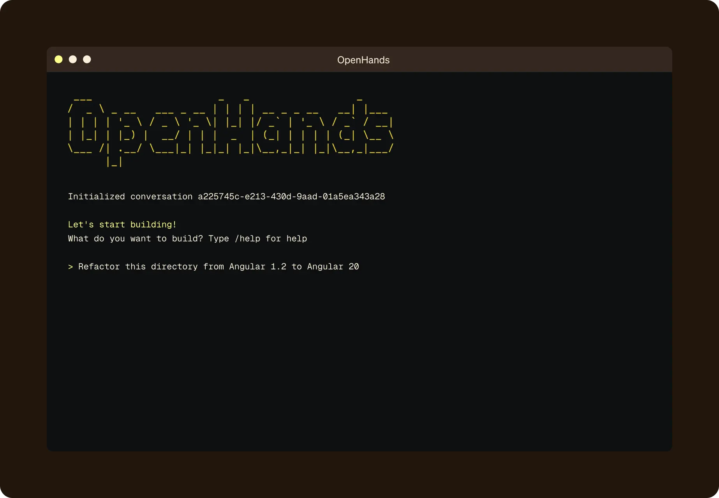
Task: Click the word "Refactor" in the prompt
Action: click(x=99, y=267)
